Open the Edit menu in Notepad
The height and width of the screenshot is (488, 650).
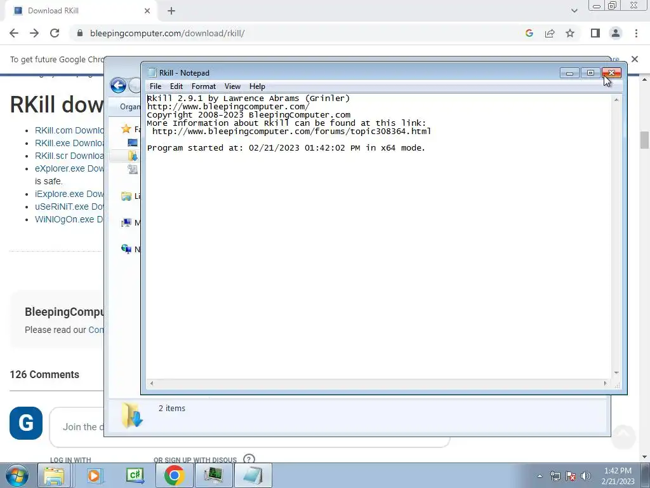pos(176,86)
